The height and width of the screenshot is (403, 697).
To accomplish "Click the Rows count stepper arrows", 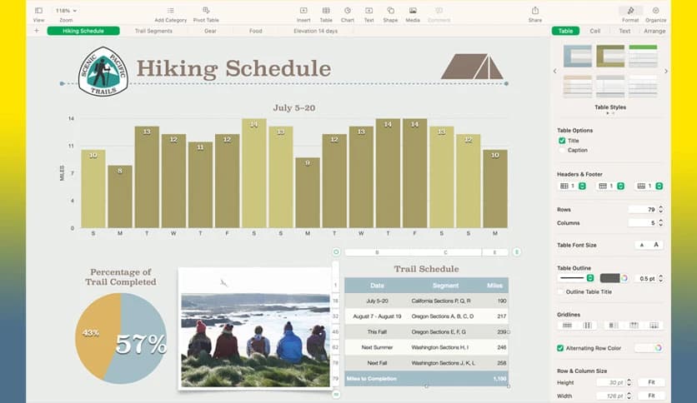I will point(660,210).
